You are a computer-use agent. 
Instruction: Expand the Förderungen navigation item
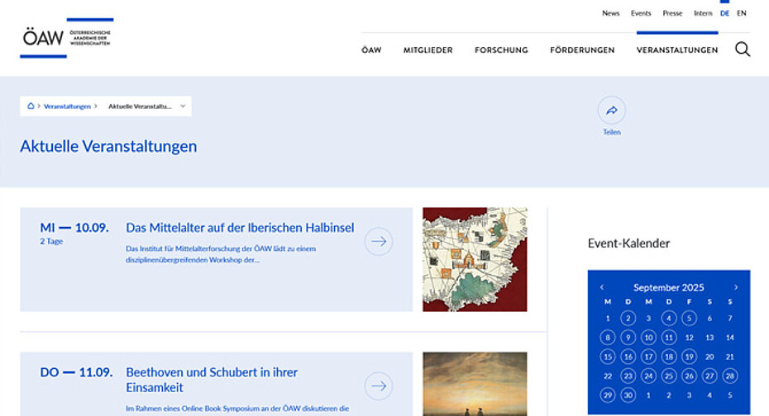tap(582, 50)
